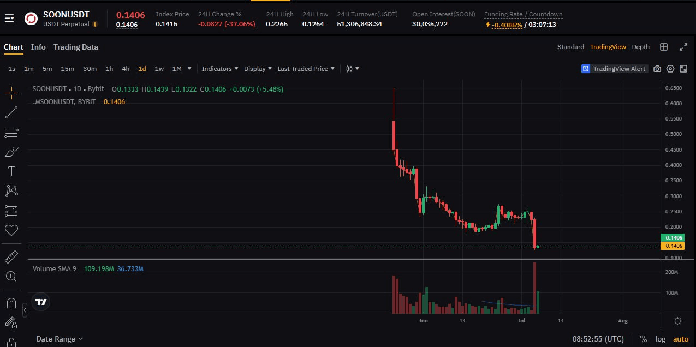This screenshot has width=696, height=347.
Task: Switch to the Chart tab
Action: [x=14, y=47]
